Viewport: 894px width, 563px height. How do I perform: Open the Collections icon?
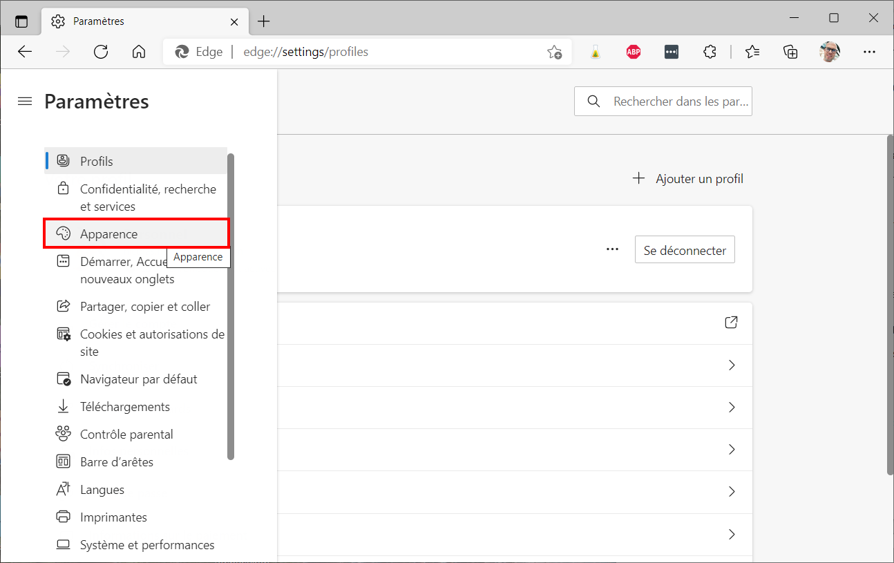(x=790, y=52)
